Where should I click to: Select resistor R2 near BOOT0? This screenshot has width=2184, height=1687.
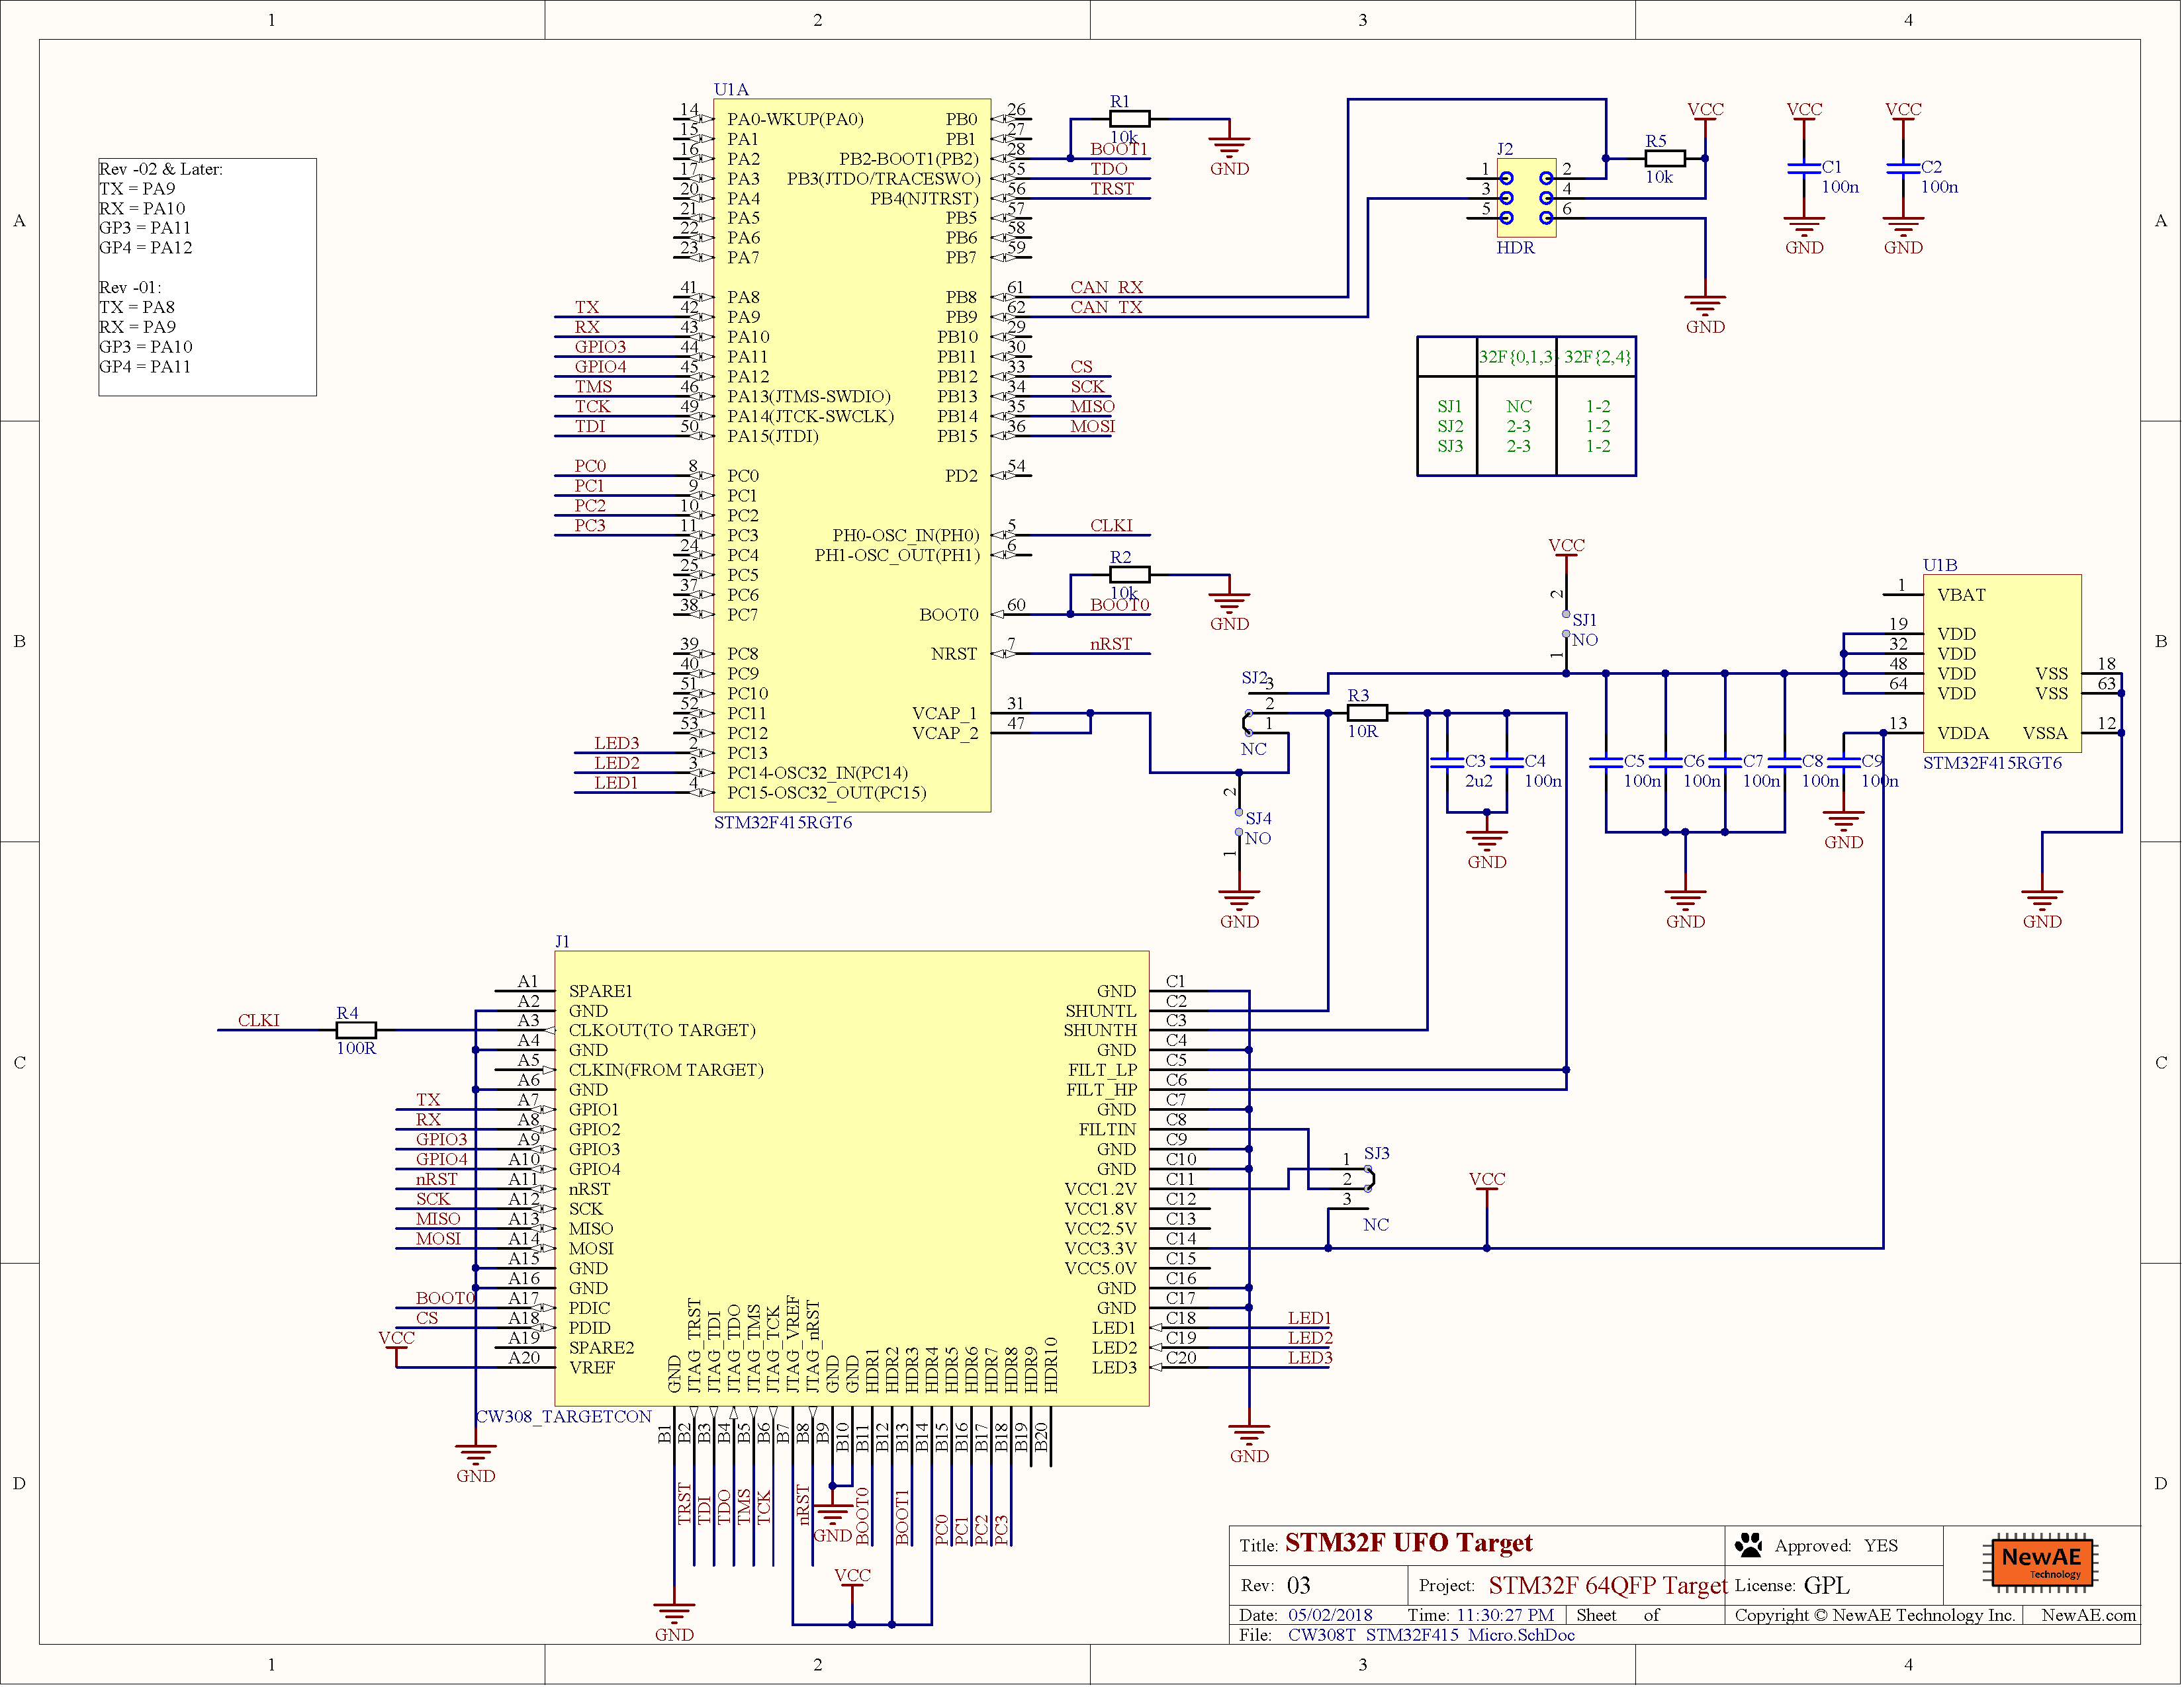(1131, 576)
